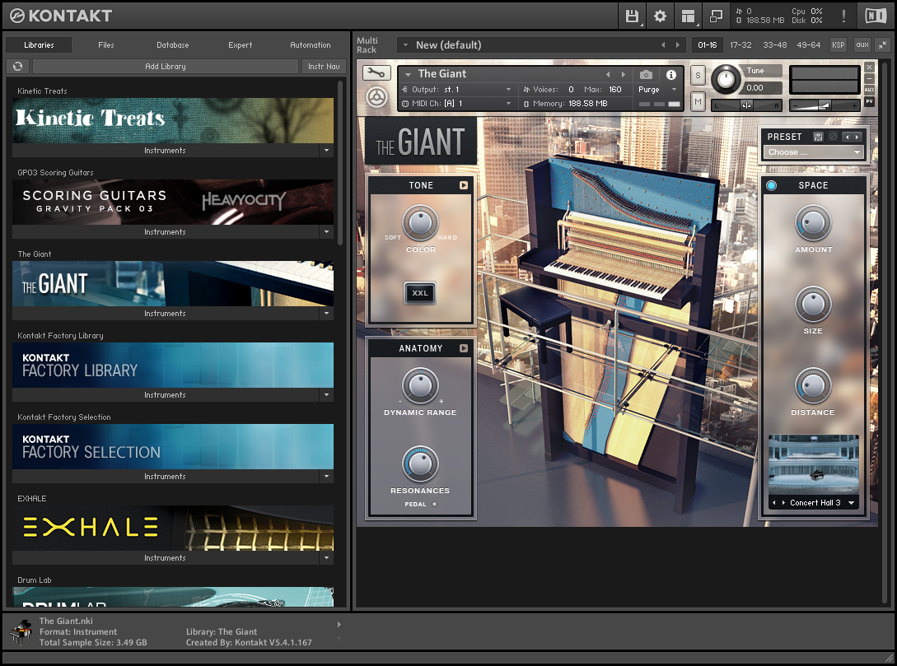Switch to the Expert tab
The width and height of the screenshot is (897, 666).
[241, 44]
